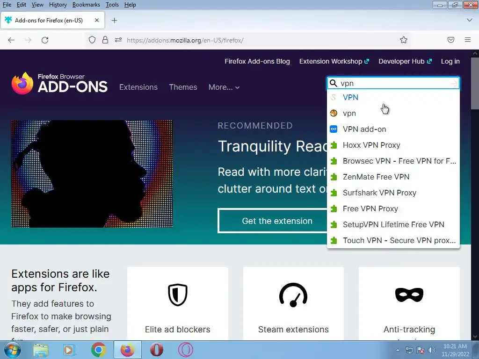This screenshot has width=479, height=359.
Task: Choose the Free VPN Proxy suggestion
Action: pyautogui.click(x=393, y=208)
